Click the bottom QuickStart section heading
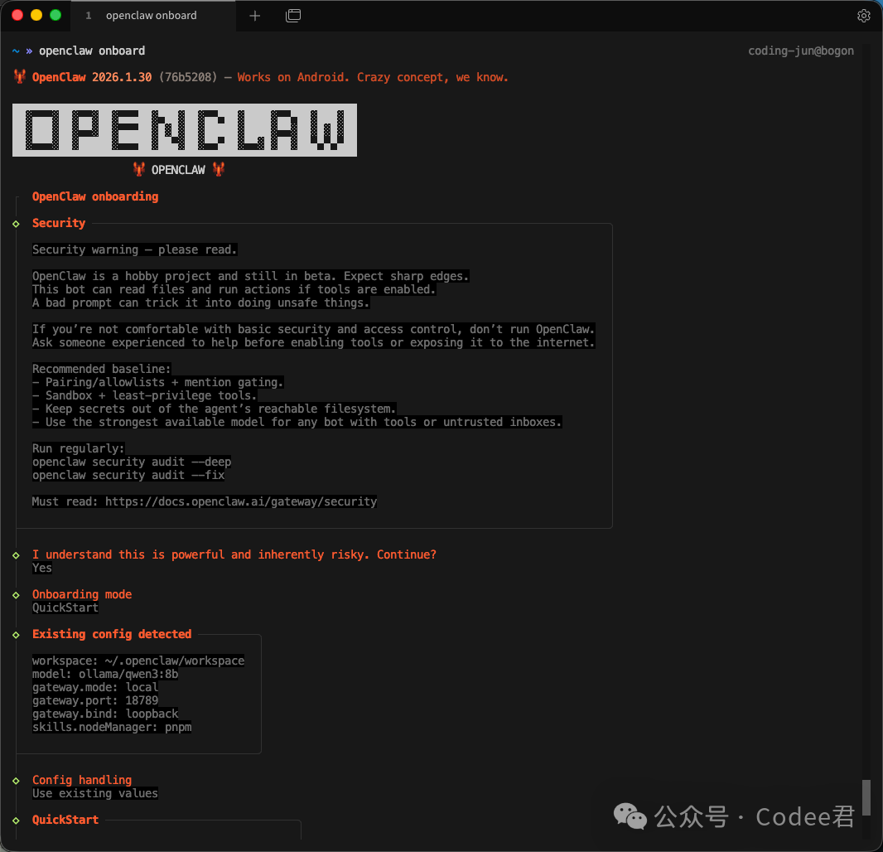 (x=65, y=820)
